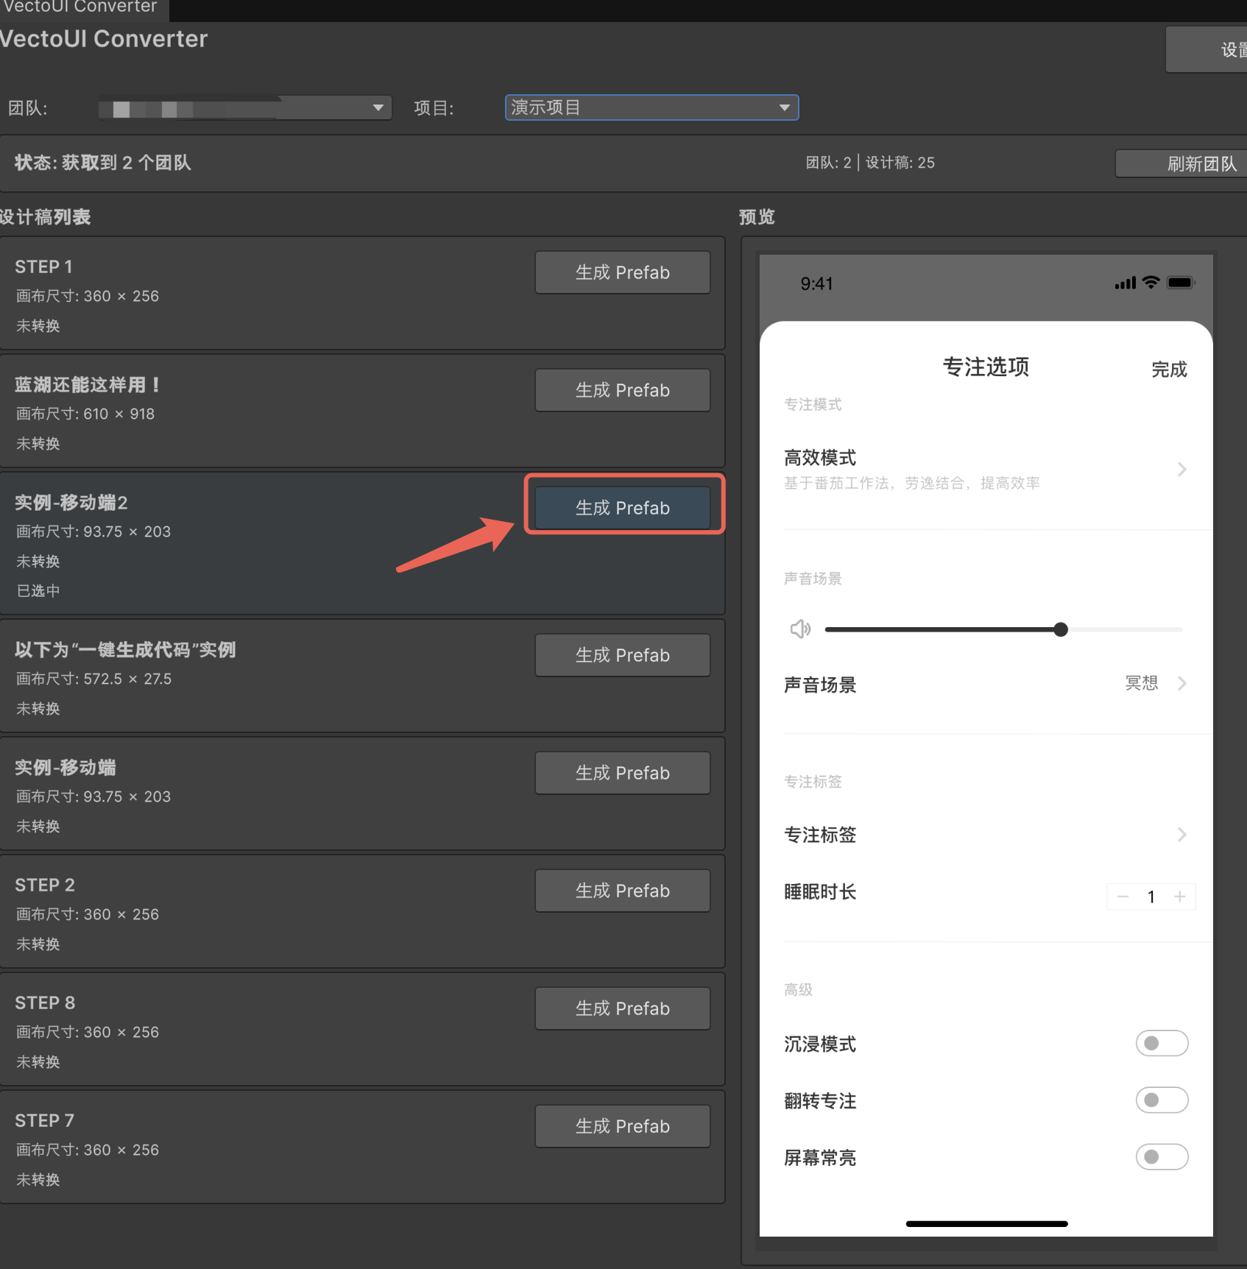Click the chevron arrow next to 高效模式
Screen dimensions: 1247x1269
1181,470
